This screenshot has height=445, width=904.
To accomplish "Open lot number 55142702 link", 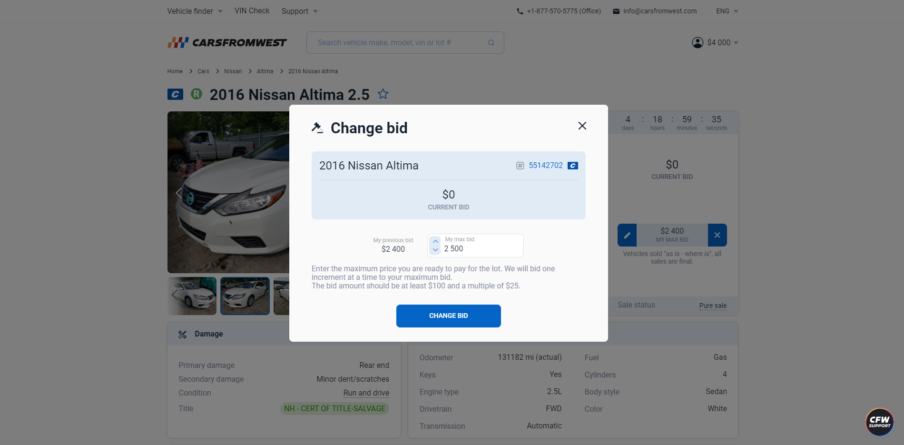I will (546, 166).
